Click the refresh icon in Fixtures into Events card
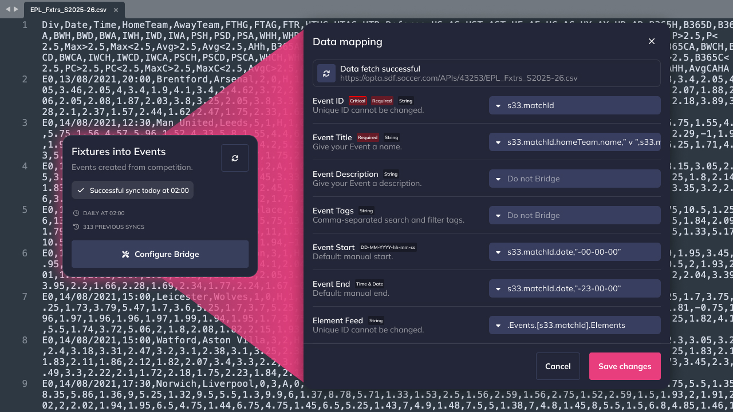Screen dimensions: 733x412 (235, 158)
